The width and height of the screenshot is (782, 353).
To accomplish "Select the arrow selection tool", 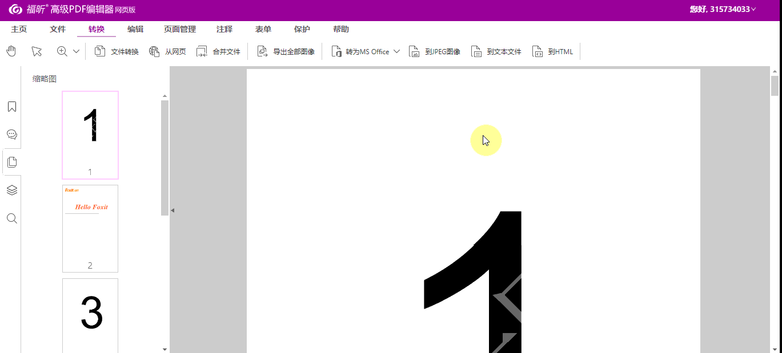I will (x=37, y=51).
